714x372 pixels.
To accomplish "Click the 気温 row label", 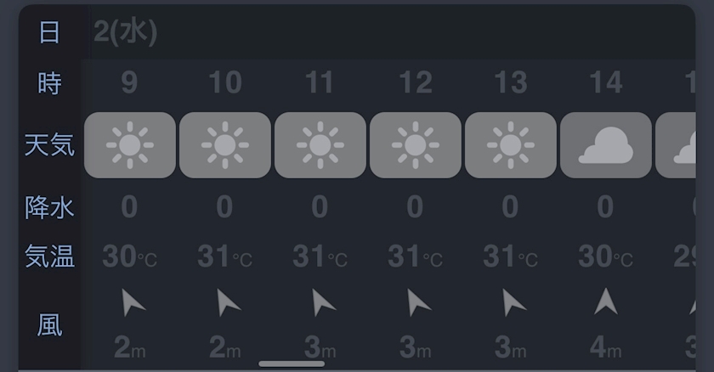I will click(49, 256).
